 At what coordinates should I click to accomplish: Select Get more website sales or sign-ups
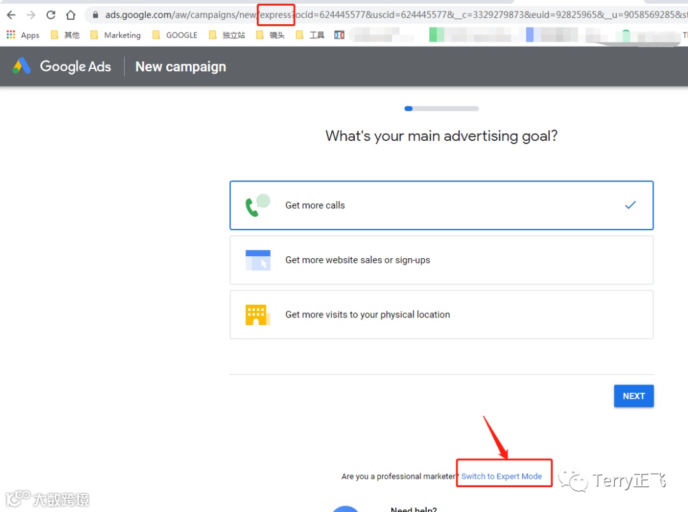441,260
